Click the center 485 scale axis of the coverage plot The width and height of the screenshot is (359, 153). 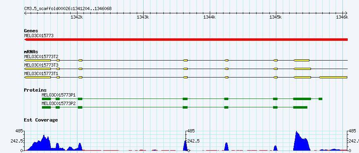point(186,140)
